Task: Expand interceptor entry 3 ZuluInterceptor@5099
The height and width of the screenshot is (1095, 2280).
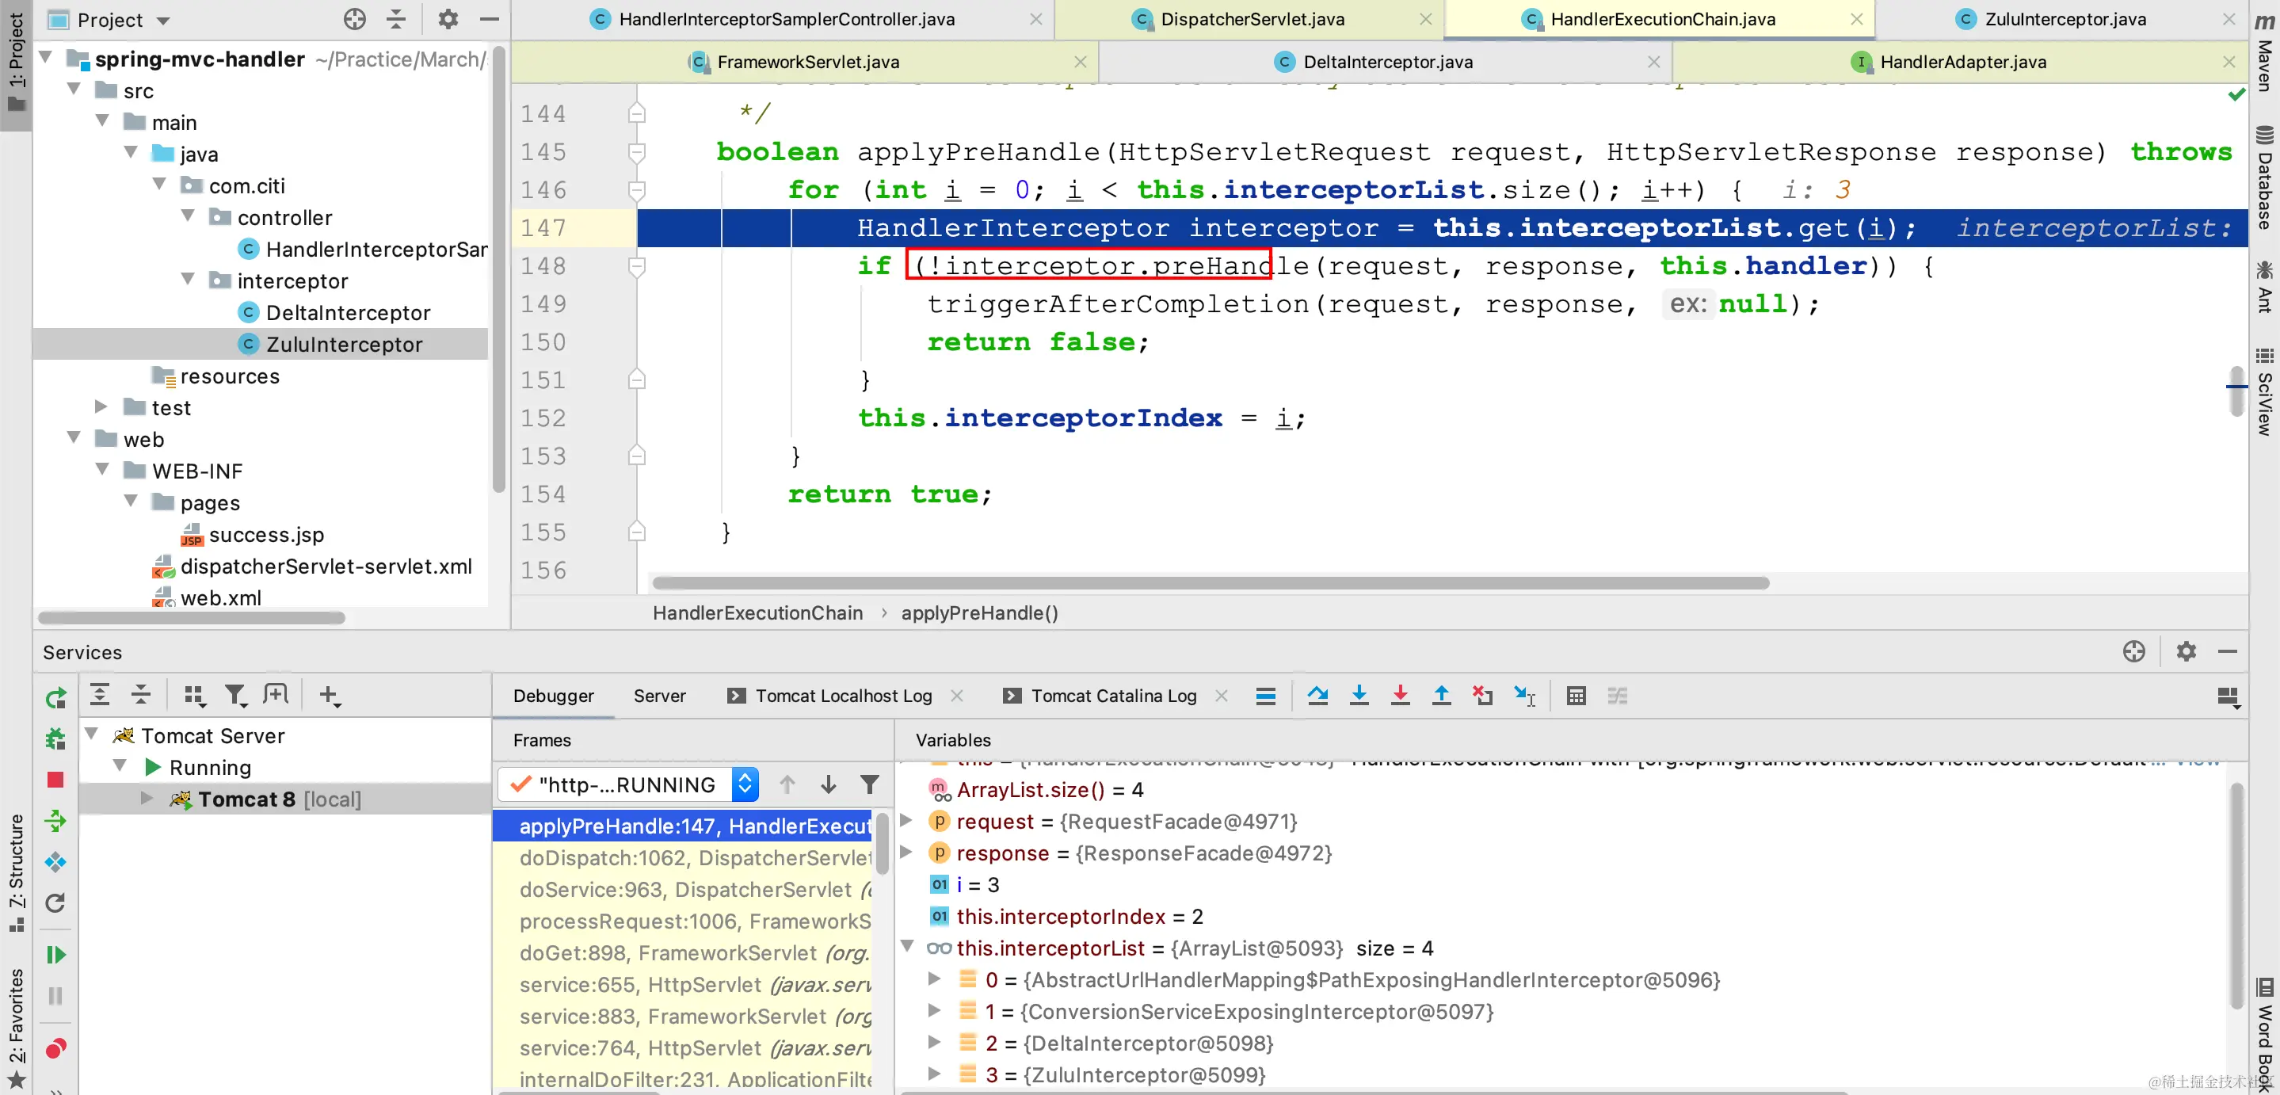Action: 934,1074
